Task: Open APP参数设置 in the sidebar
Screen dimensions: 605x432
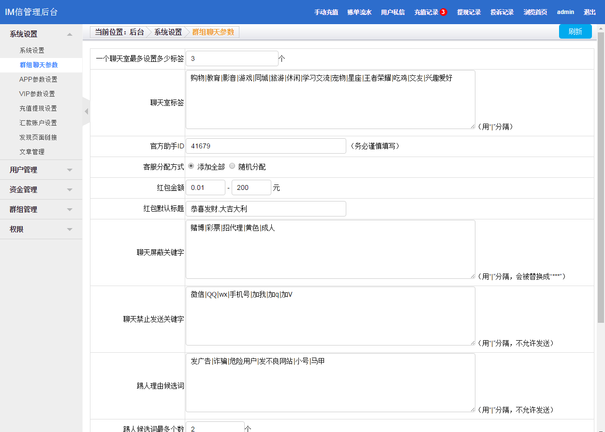Action: (38, 79)
